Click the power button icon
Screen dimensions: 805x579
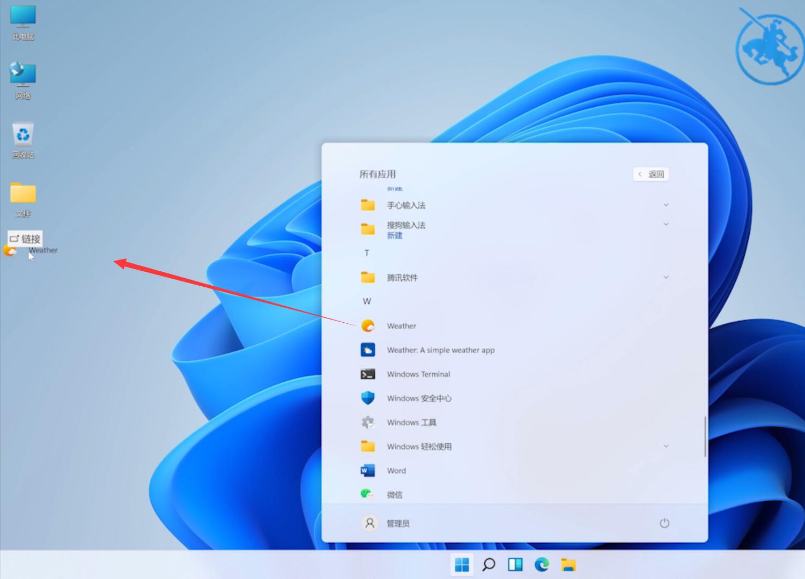[664, 523]
